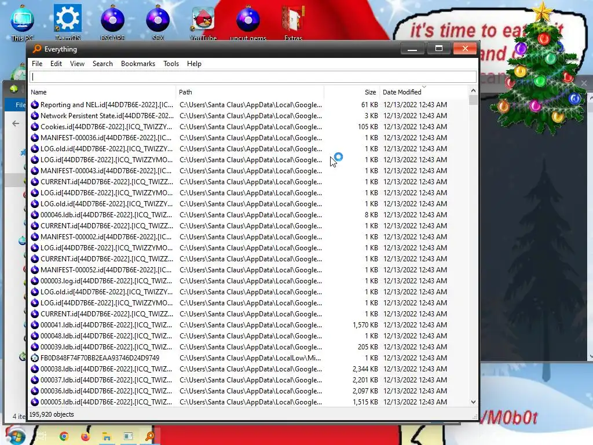Open the Help menu

tap(194, 64)
